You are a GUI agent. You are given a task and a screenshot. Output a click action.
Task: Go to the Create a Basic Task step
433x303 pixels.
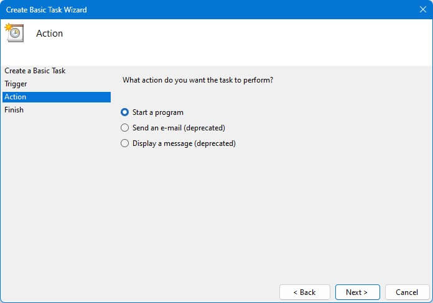pyautogui.click(x=35, y=71)
